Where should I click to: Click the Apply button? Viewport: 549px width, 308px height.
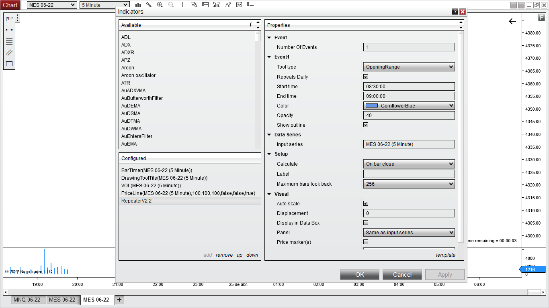(x=445, y=275)
